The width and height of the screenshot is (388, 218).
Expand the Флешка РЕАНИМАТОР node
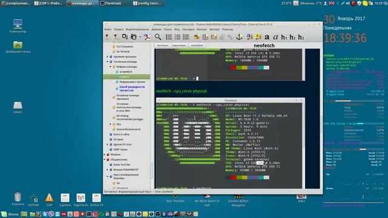point(107,170)
